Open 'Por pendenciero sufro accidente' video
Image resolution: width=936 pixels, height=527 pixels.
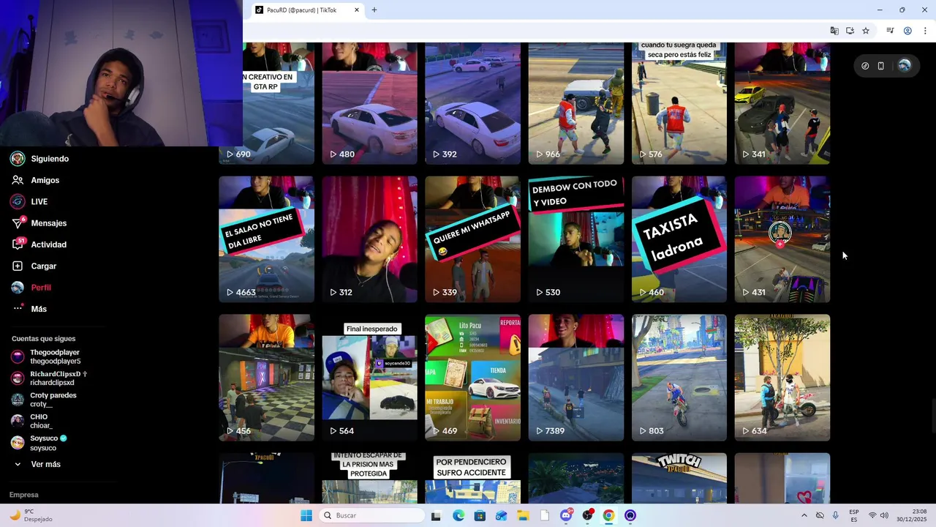[473, 478]
